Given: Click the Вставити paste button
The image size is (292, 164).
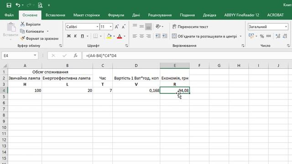Looking at the screenshot, I should (10, 31).
